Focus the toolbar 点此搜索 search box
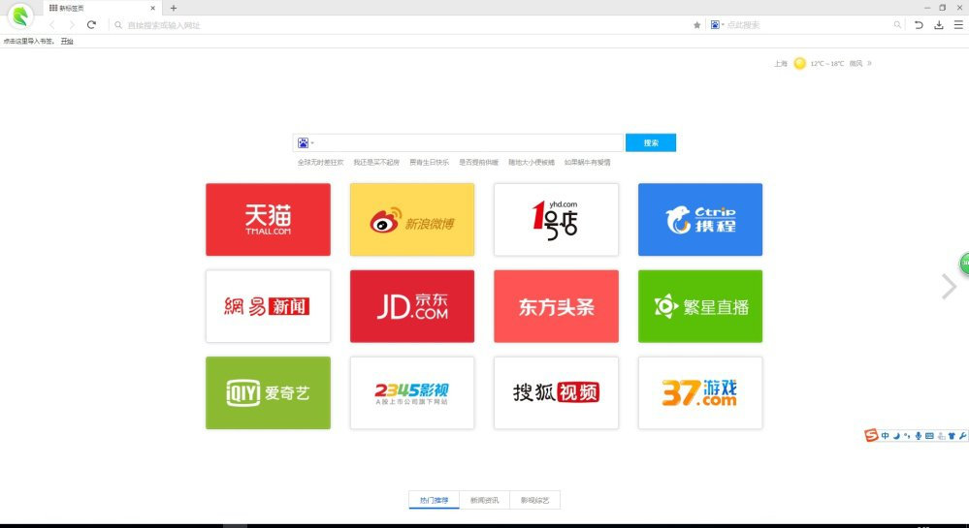 point(806,24)
